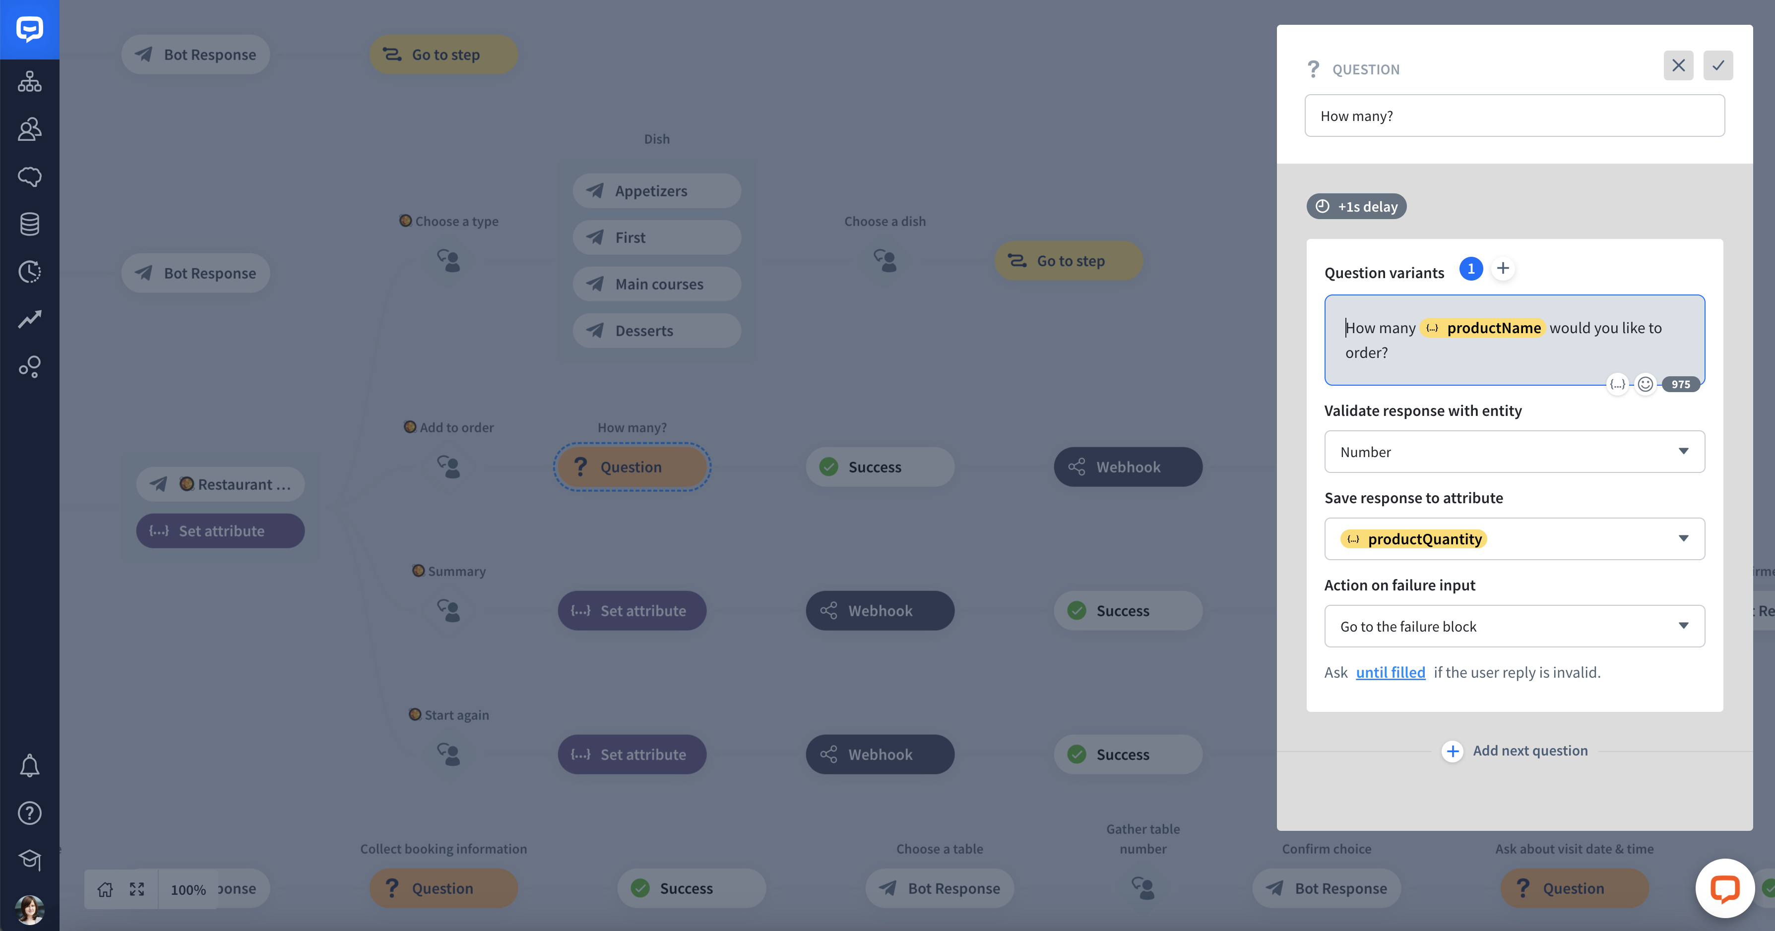Image resolution: width=1775 pixels, height=931 pixels.
Task: Confirm question changes with checkmark button
Action: (1718, 65)
